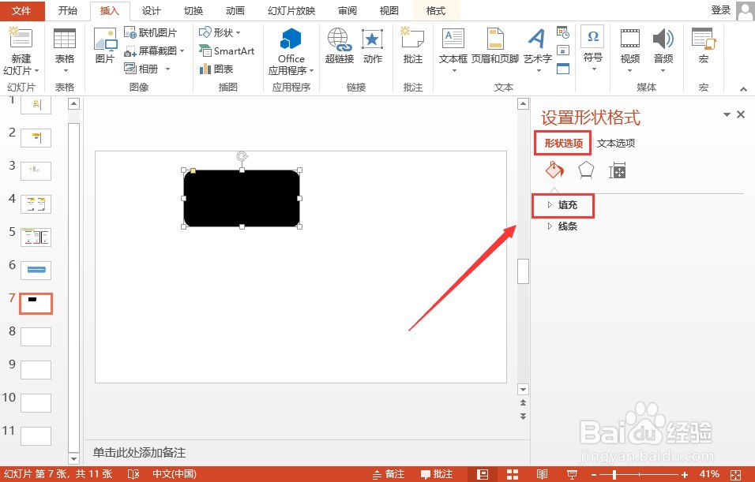The width and height of the screenshot is (755, 482).
Task: Switch to the Format (格式) tab
Action: pos(436,10)
